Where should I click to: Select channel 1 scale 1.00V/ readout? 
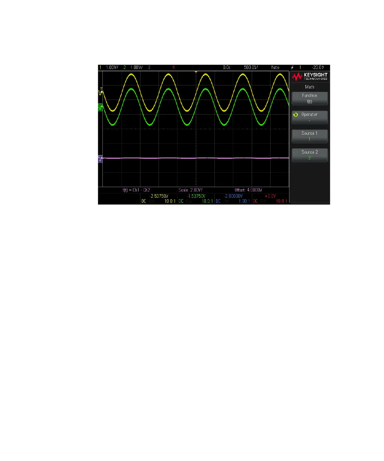[x=112, y=67]
